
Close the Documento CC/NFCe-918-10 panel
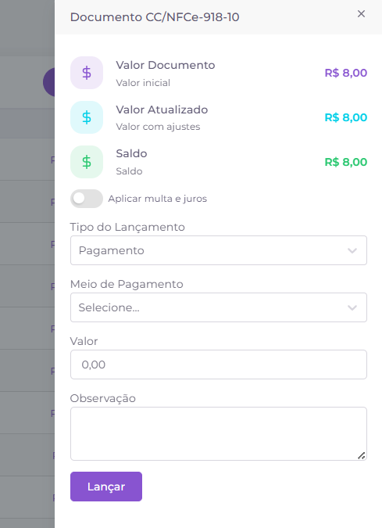click(361, 14)
